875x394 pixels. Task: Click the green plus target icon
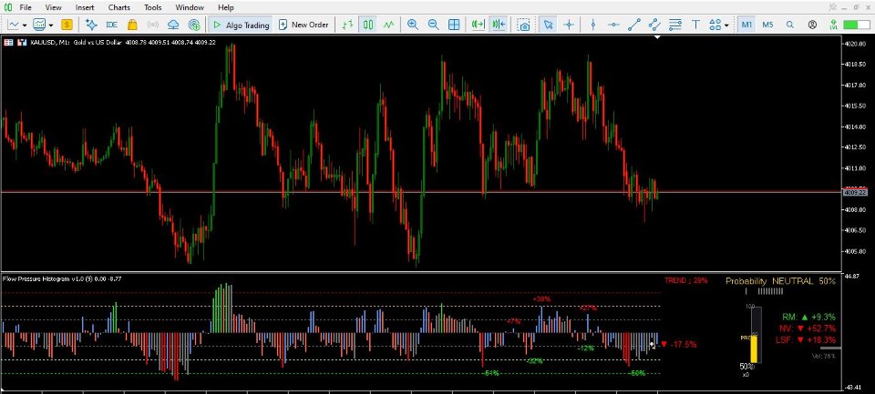[194, 25]
